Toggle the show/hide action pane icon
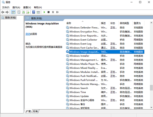 [x=38, y=12]
